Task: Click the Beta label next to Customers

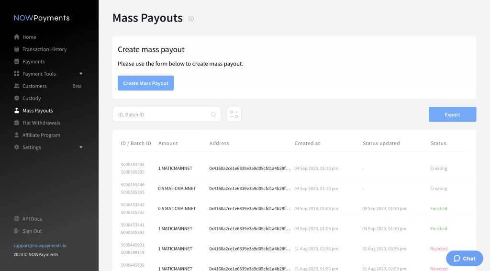Action: tap(77, 86)
